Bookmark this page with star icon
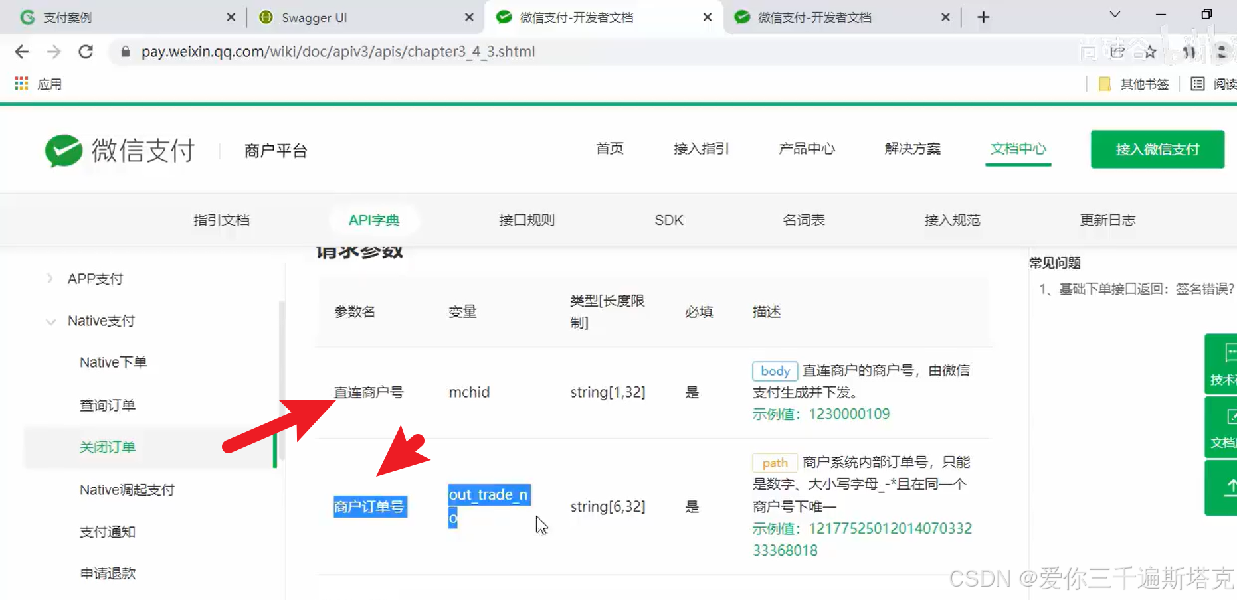 coord(1150,52)
